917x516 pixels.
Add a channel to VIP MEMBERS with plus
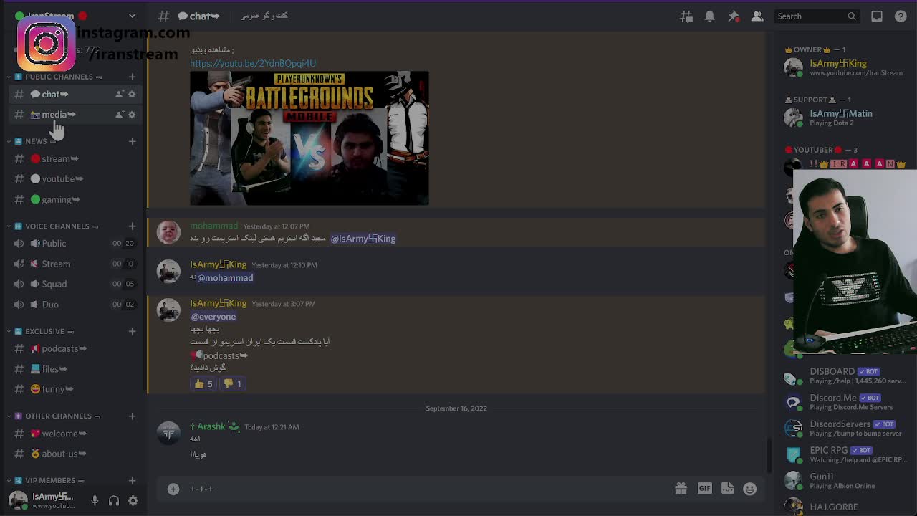click(132, 480)
